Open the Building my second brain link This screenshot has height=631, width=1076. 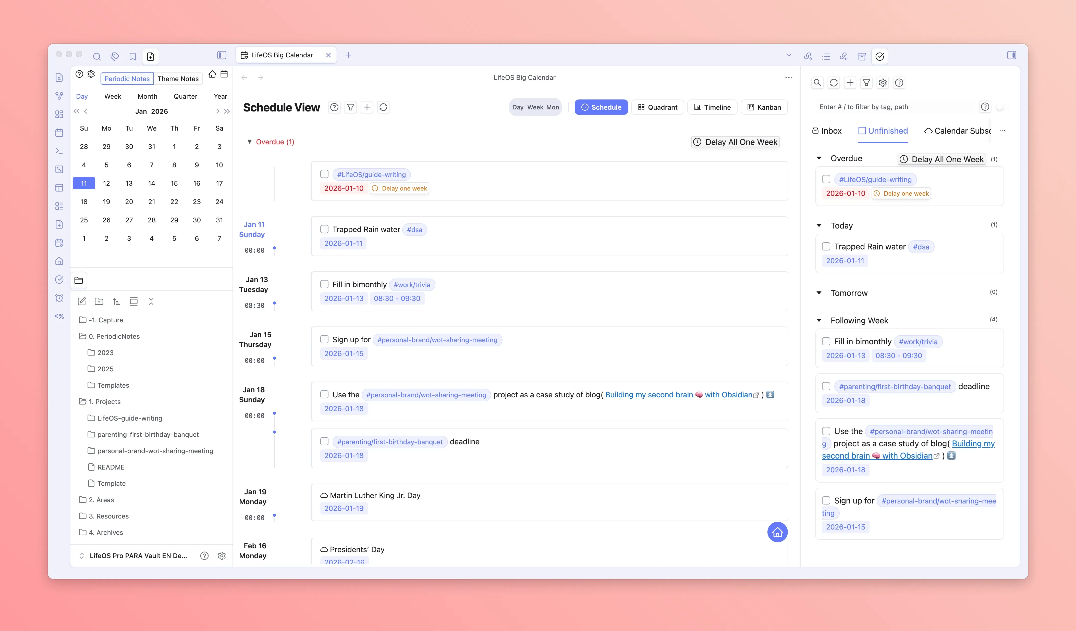point(649,395)
